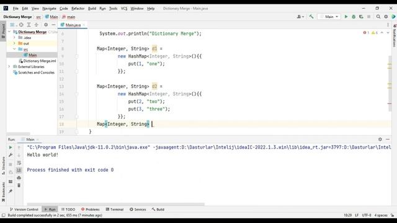Expand the out folder
The image size is (397, 223).
[x=14, y=43]
